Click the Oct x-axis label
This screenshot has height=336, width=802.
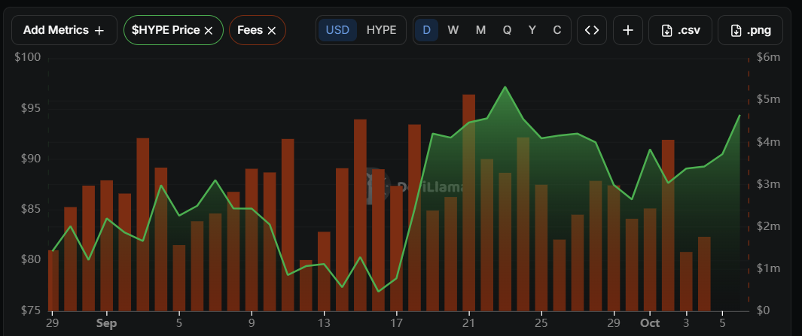point(650,323)
